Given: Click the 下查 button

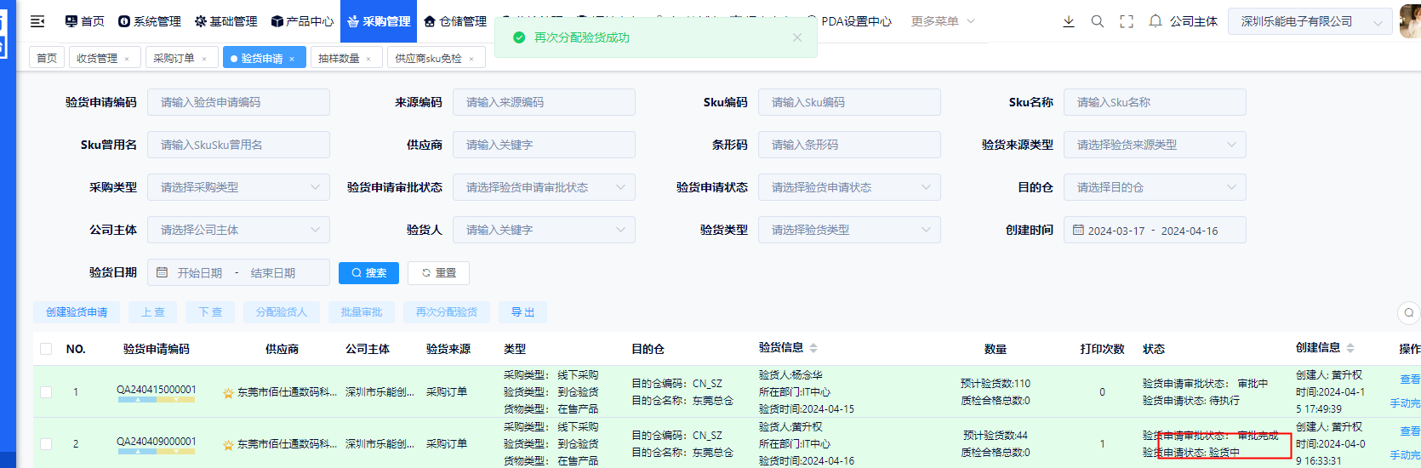Looking at the screenshot, I should click(x=210, y=312).
